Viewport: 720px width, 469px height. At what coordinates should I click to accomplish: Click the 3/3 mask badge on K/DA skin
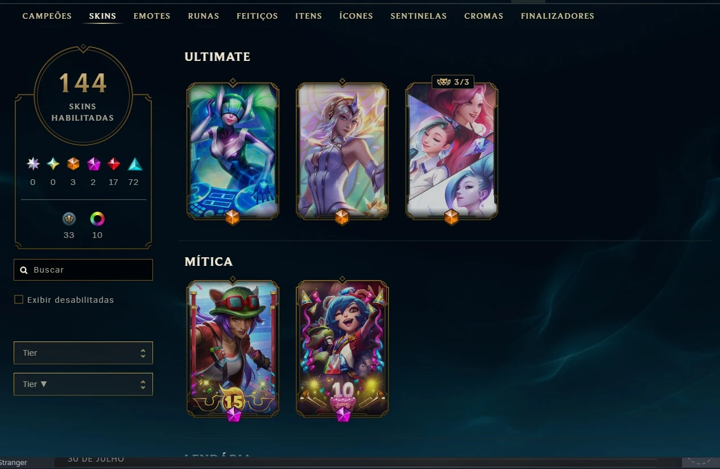[453, 82]
